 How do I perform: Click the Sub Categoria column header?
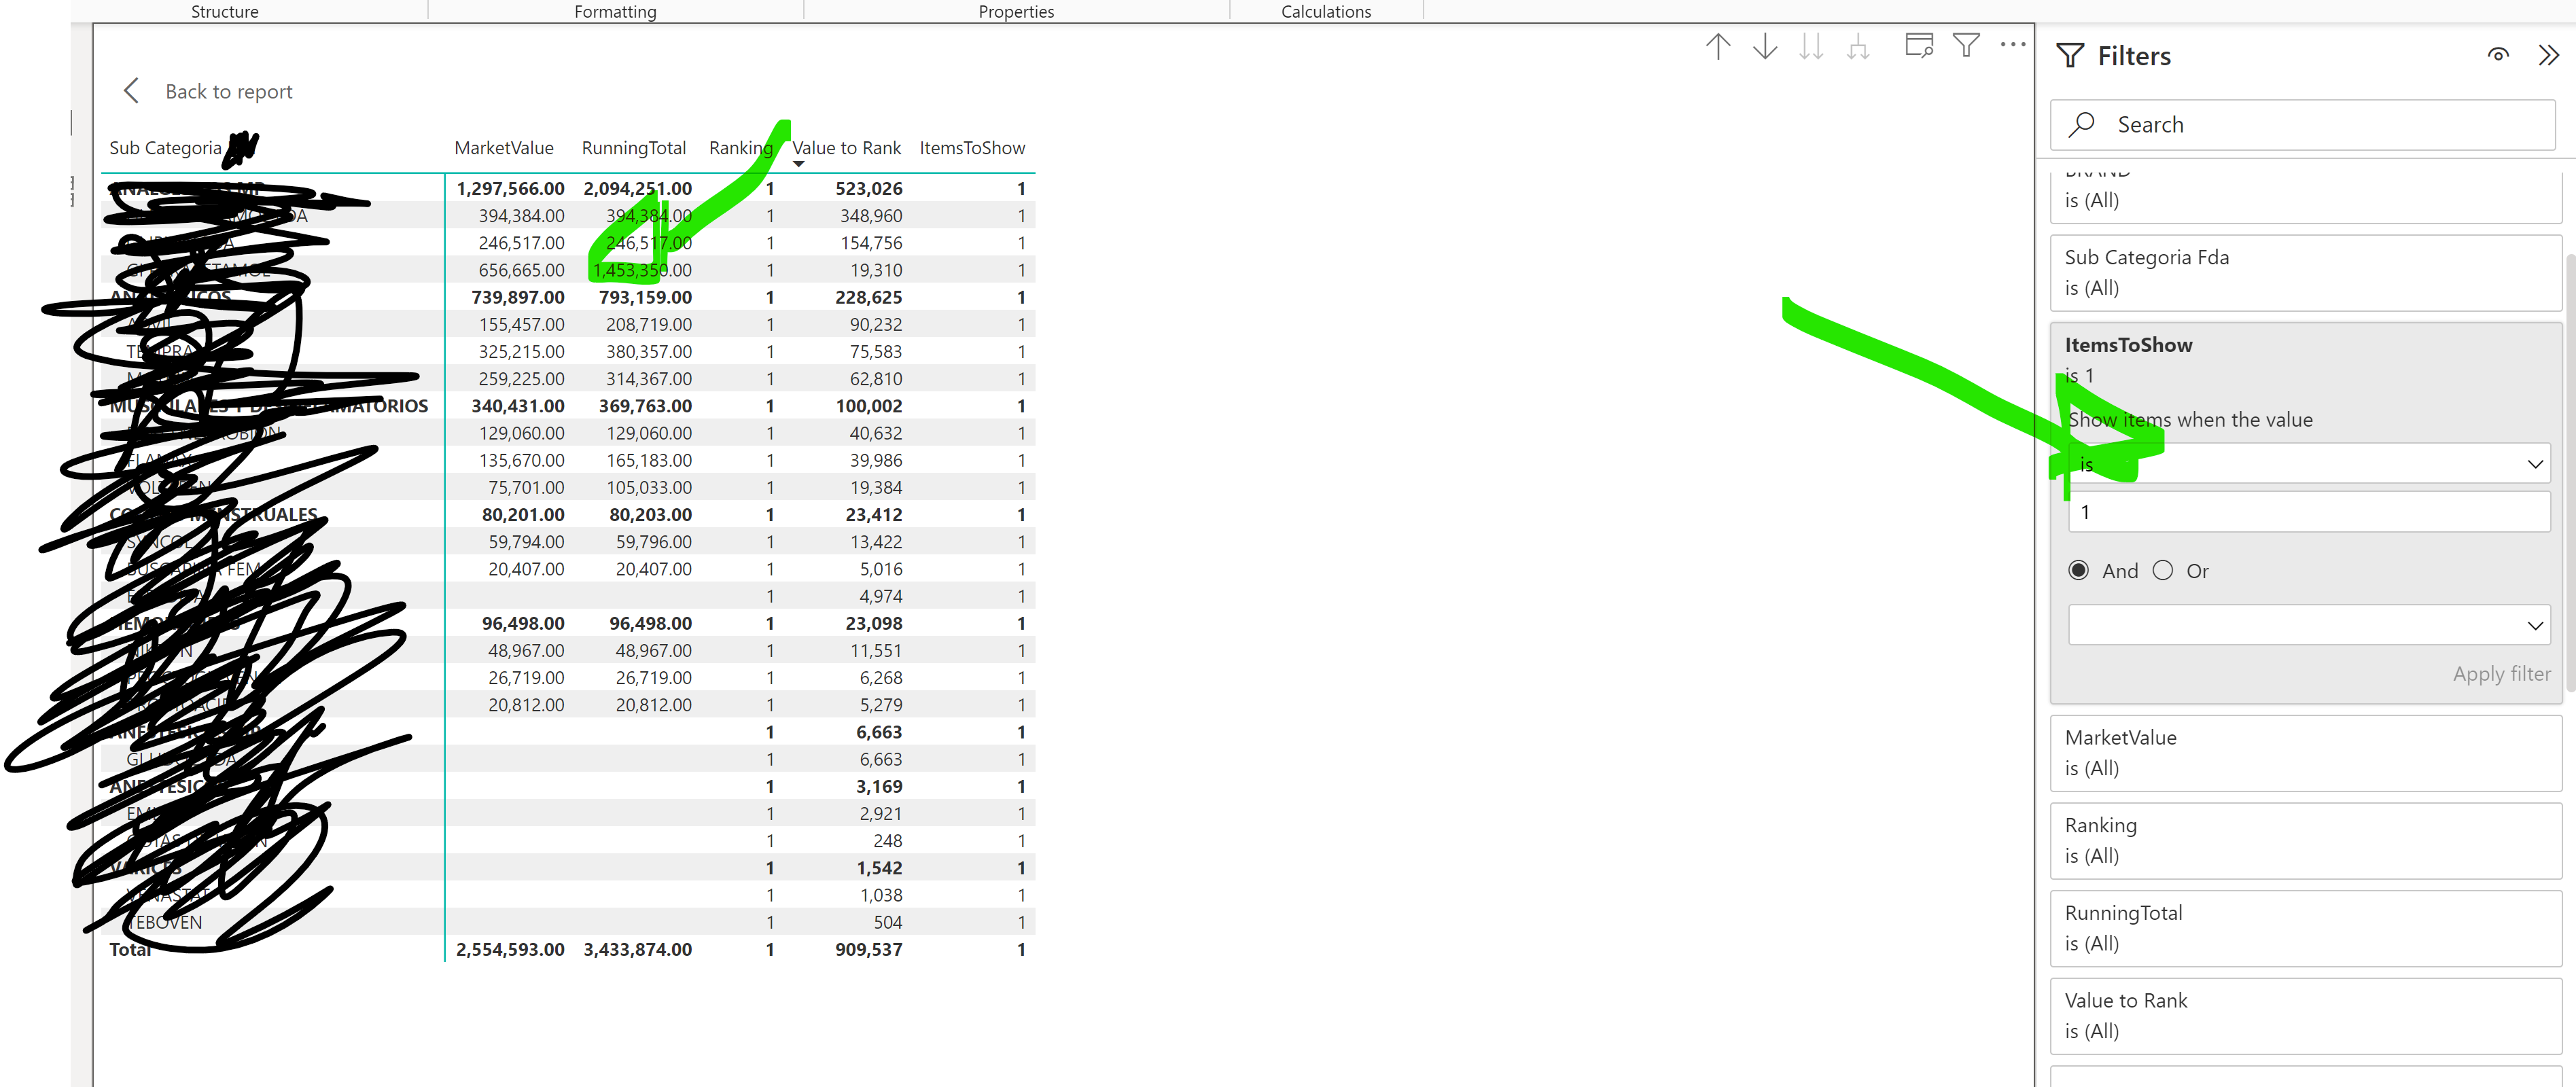pyautogui.click(x=166, y=148)
